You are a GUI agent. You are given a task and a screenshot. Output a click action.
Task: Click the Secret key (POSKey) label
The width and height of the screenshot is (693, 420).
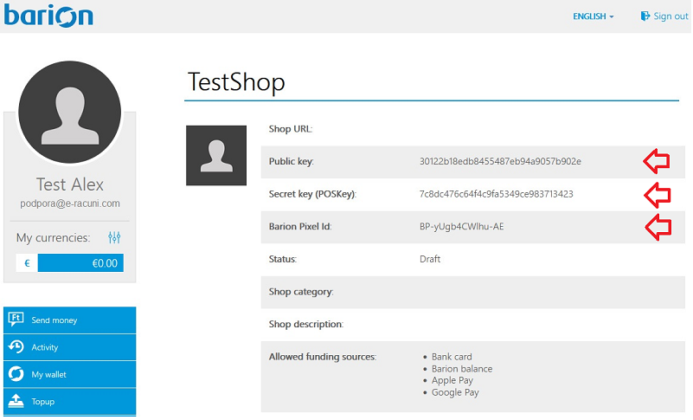pyautogui.click(x=312, y=194)
